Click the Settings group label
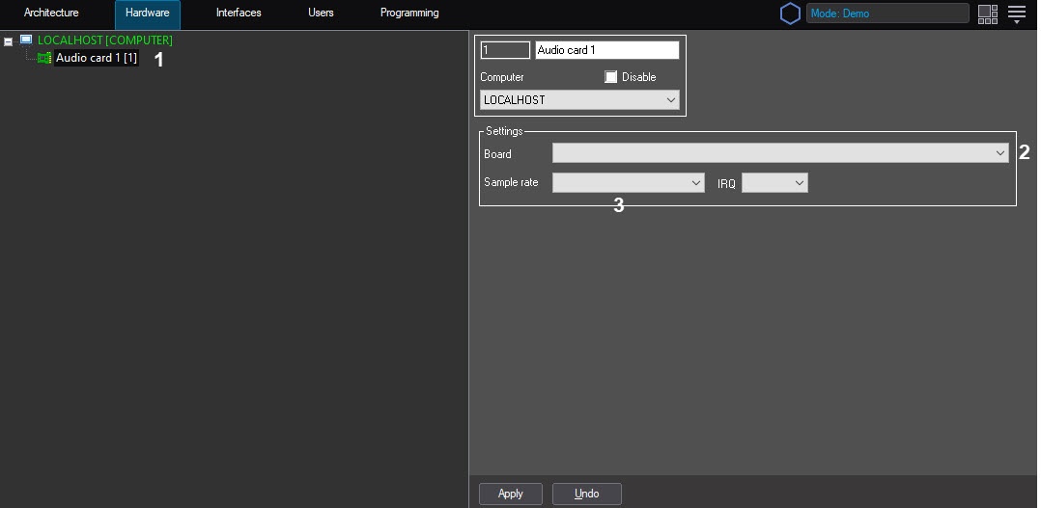This screenshot has width=1041, height=508. coord(504,131)
